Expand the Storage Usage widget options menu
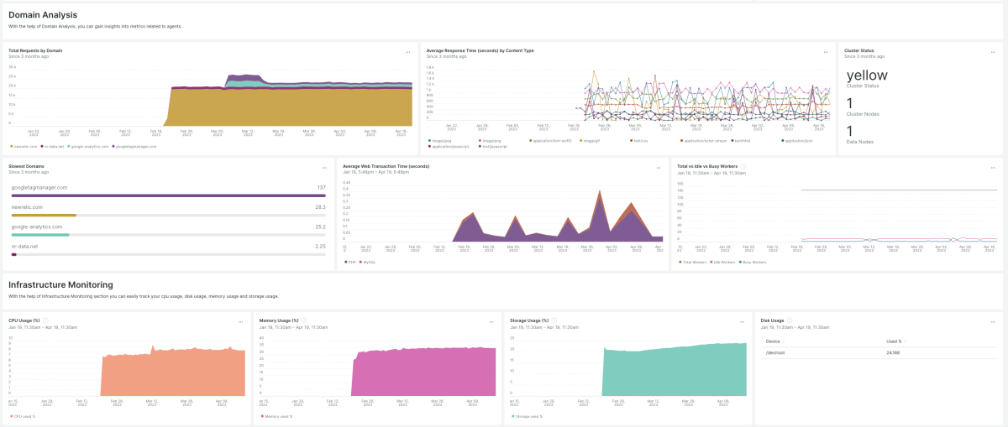Image resolution: width=1008 pixels, height=427 pixels. 741,321
